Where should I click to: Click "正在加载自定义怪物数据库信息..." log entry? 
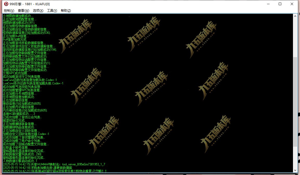26,29
